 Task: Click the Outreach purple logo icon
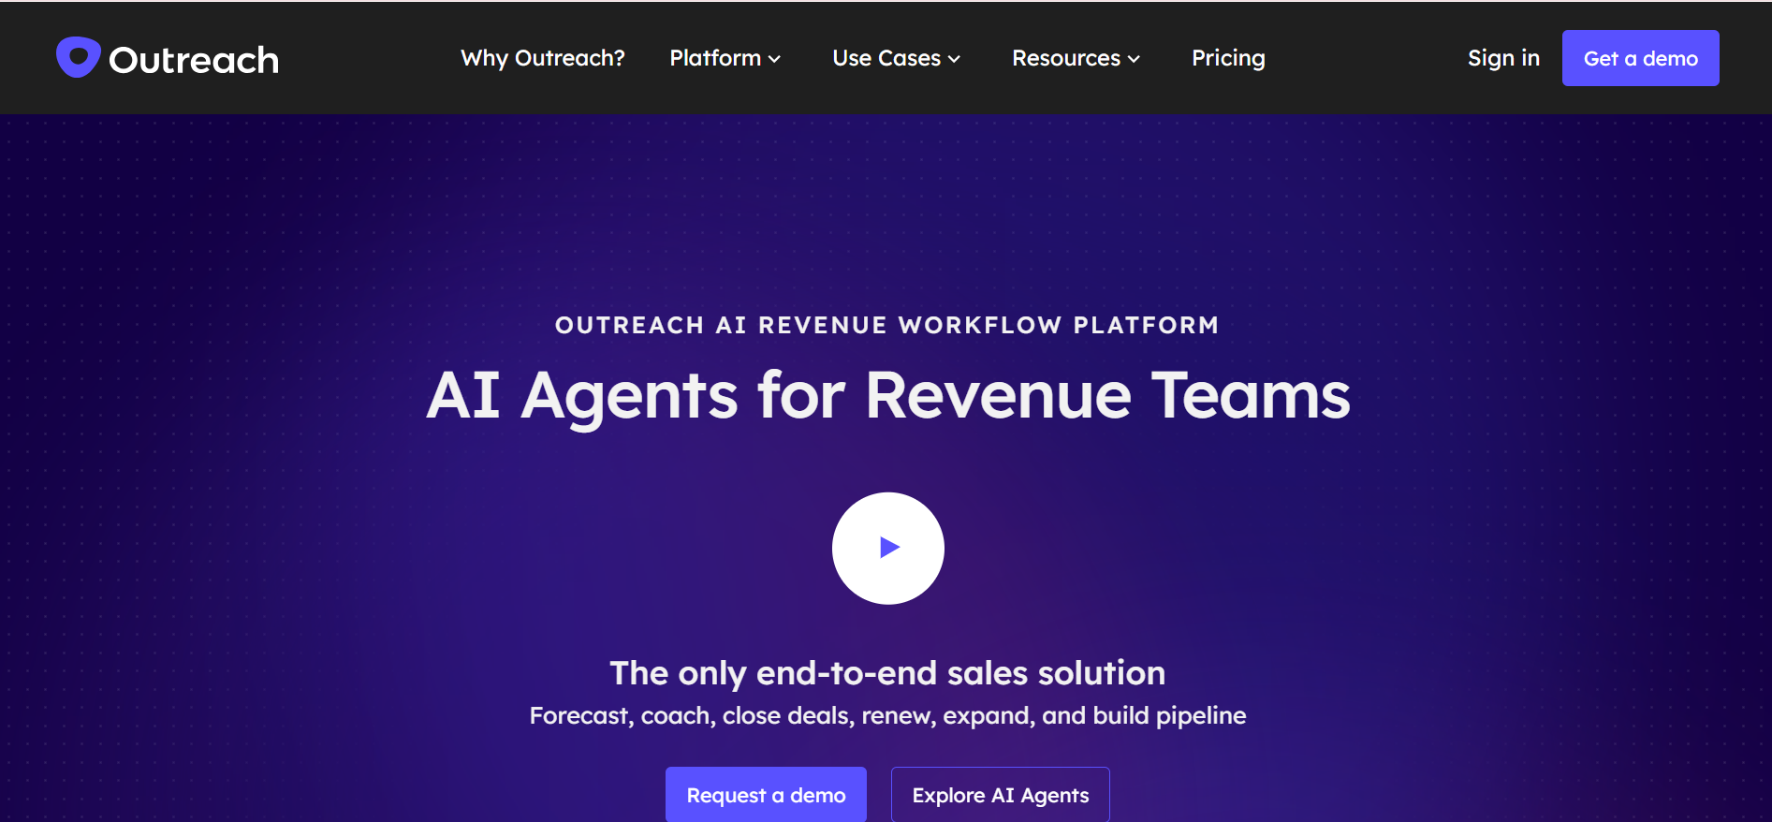pyautogui.click(x=78, y=57)
